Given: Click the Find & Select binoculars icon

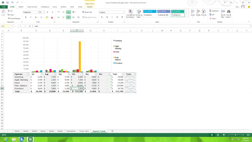Looking at the screenshot, I should coord(228,11).
